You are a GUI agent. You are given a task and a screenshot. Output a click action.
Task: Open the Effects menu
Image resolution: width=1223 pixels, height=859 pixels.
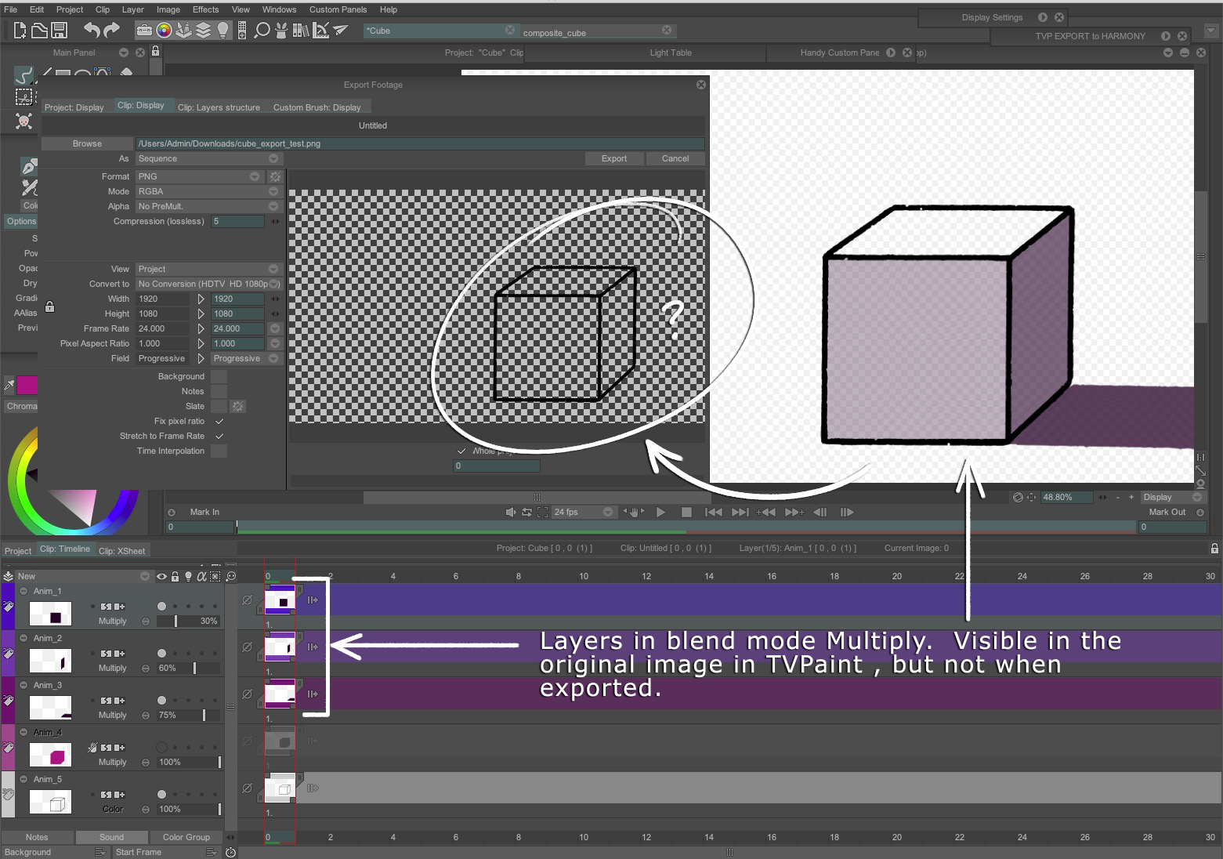tap(205, 9)
